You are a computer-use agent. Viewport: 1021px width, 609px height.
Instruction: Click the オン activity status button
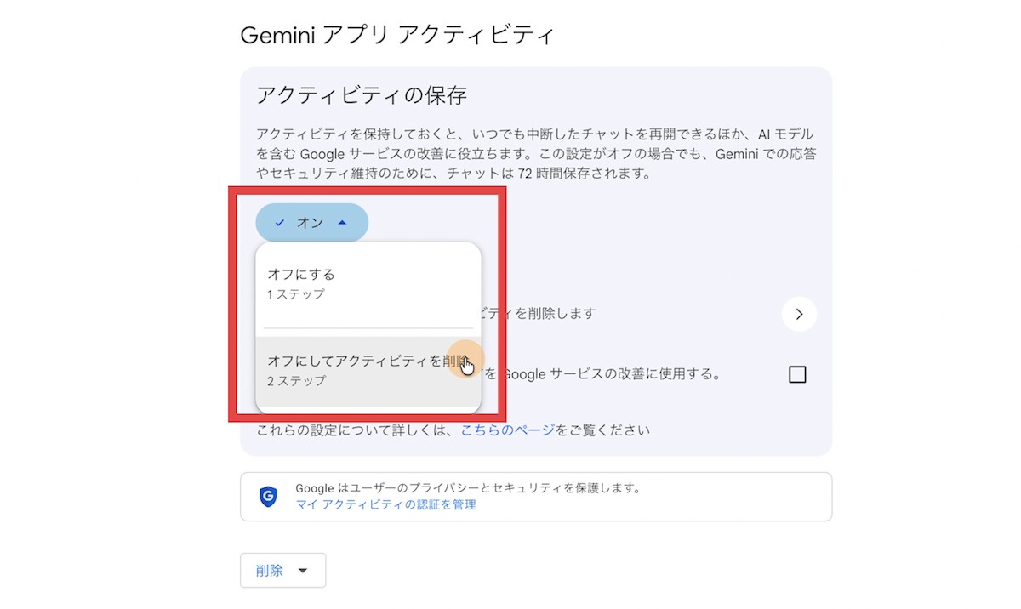pos(311,223)
